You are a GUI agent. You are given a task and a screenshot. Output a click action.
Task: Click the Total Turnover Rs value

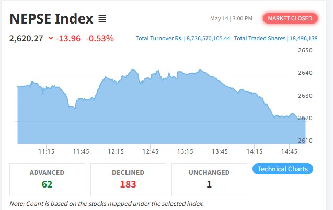click(x=209, y=38)
